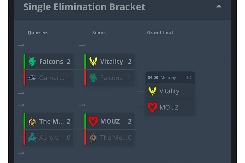This screenshot has width=245, height=163.
Task: Click Aurora logo in the quarters
Action: point(32,138)
